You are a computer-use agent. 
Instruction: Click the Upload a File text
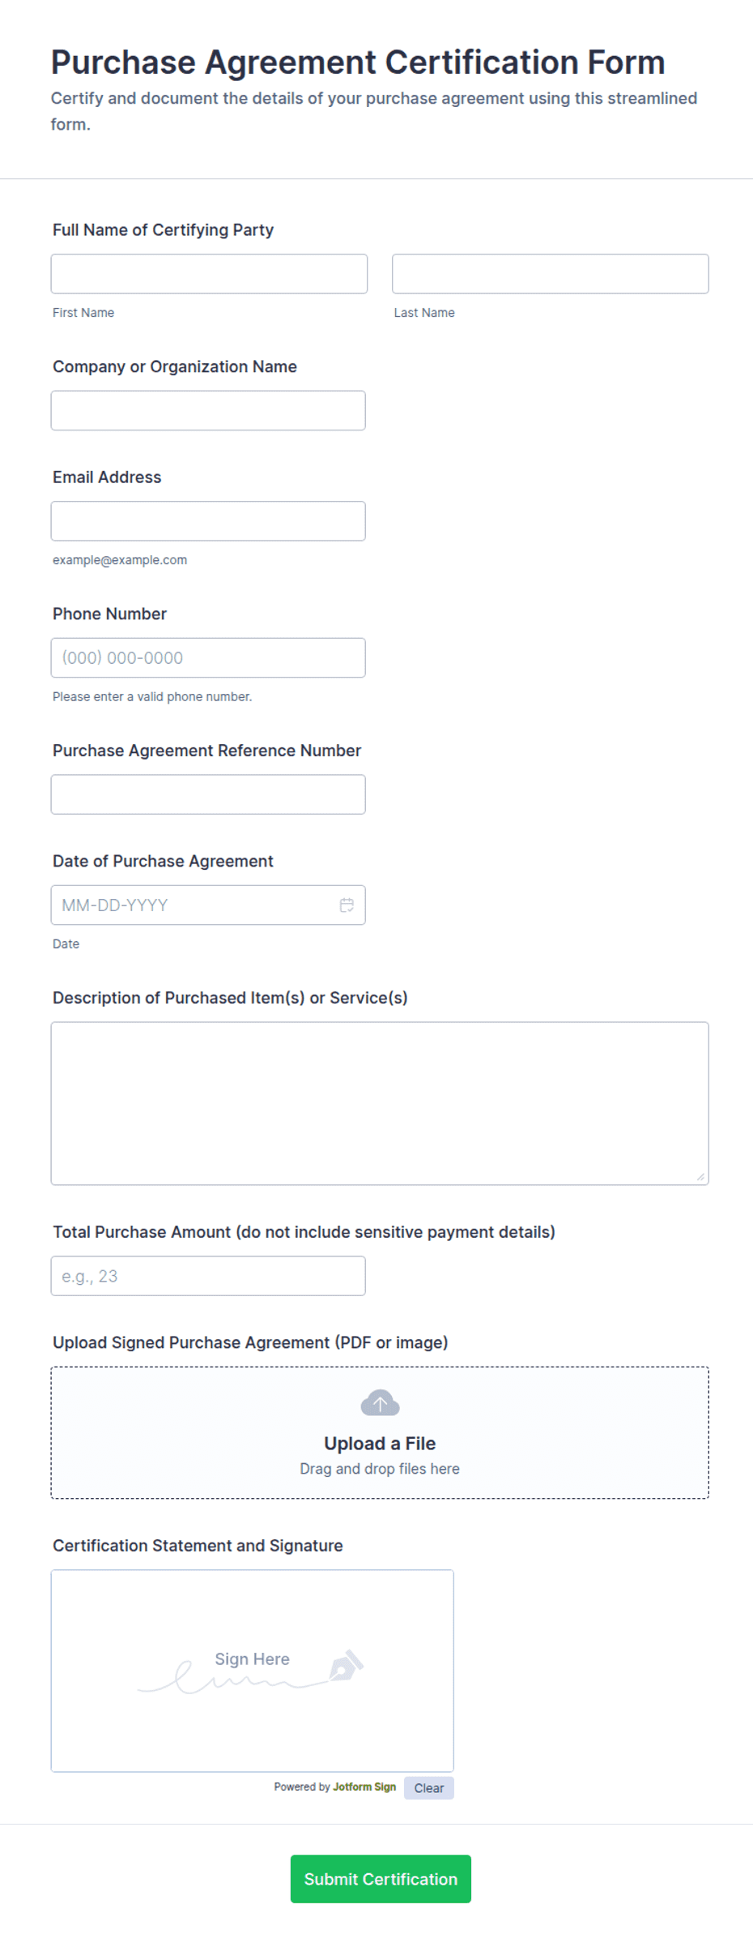[380, 1443]
